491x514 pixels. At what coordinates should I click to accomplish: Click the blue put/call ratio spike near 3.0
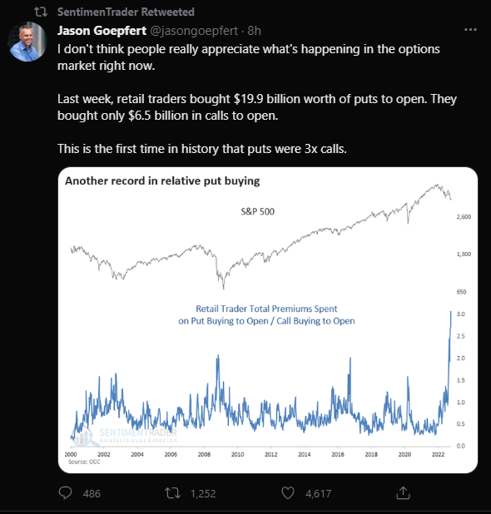tap(450, 328)
